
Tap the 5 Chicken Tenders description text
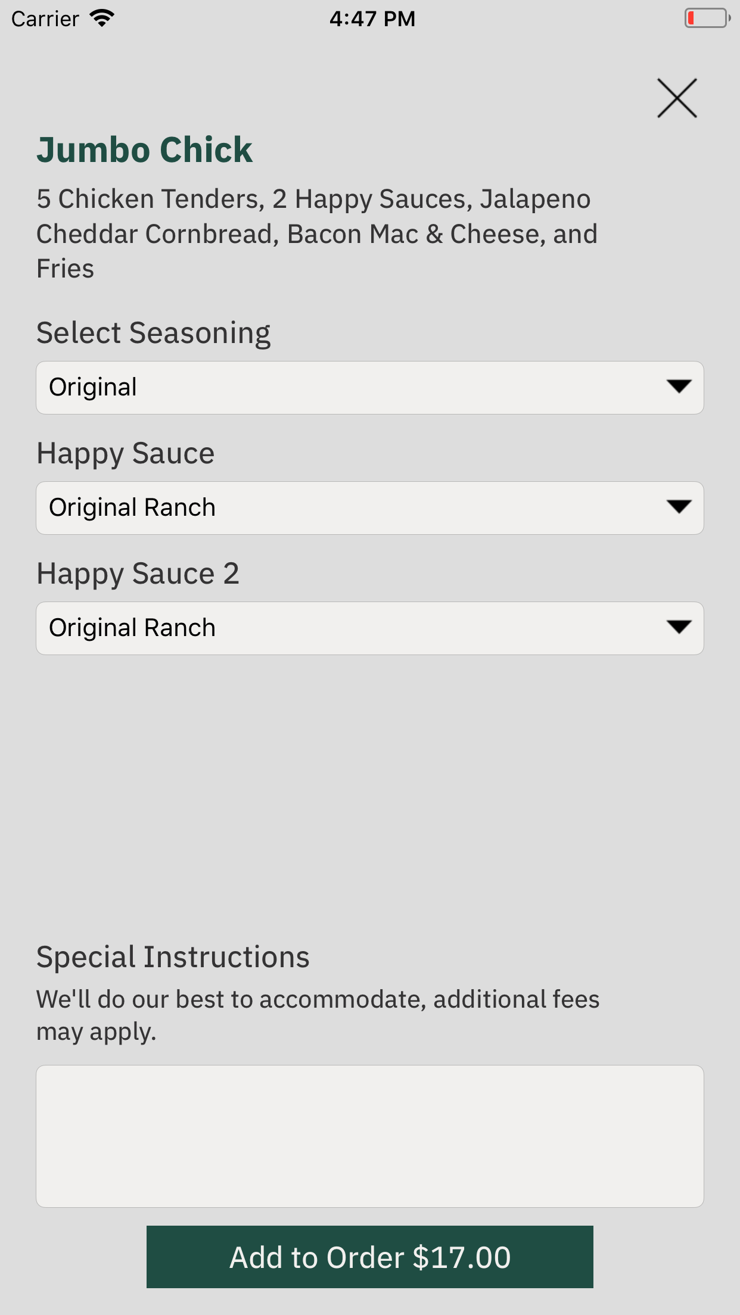click(316, 233)
